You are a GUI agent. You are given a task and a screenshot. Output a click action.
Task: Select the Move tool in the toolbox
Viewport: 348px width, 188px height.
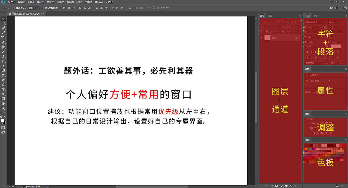(x=3, y=19)
